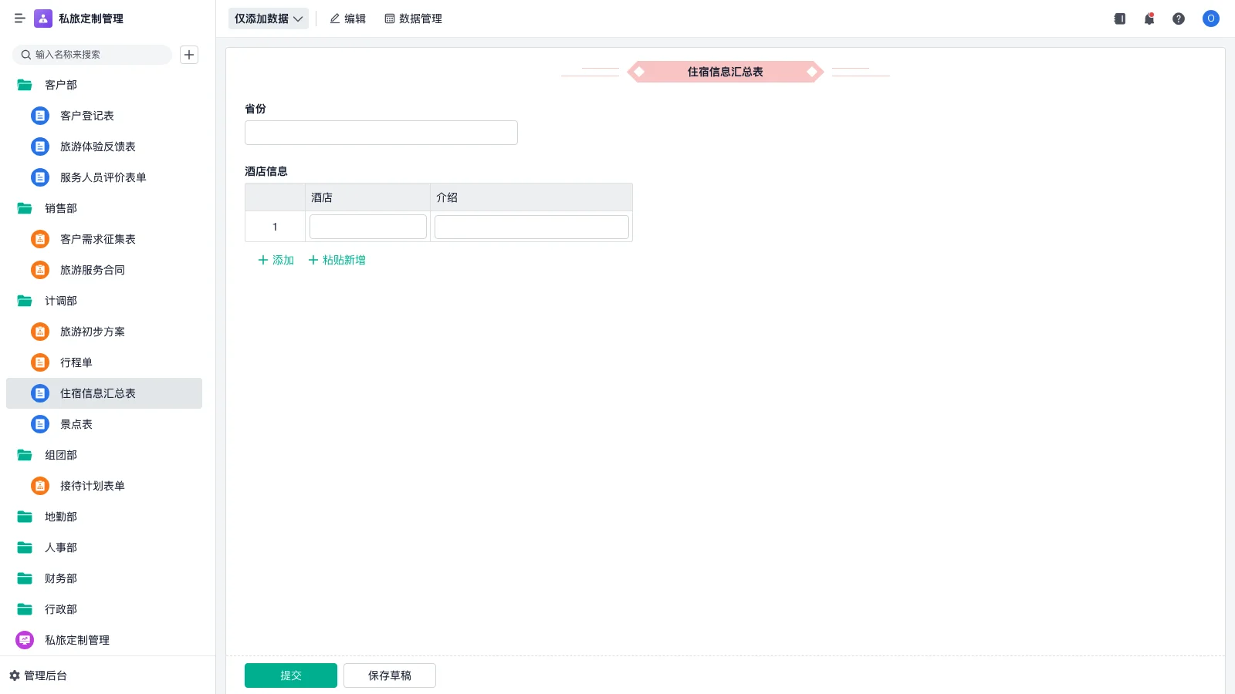The width and height of the screenshot is (1235, 694).
Task: Collapse the sidebar with the hamburger icon
Action: (20, 19)
